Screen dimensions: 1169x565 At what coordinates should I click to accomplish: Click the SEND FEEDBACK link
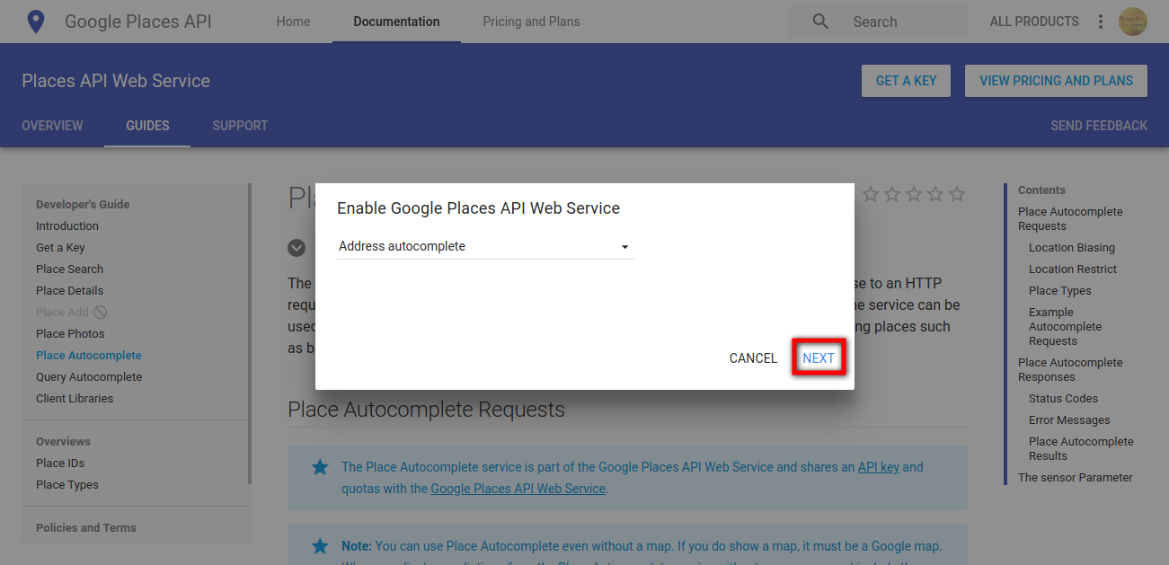1099,126
